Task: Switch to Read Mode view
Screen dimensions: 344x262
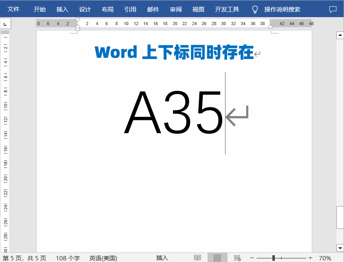Action: click(x=198, y=257)
